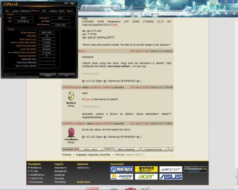Viewport: 238px width, 190px height.
Task: Jump to first page red arrow in üzenetek bar
Action: click(x=75, y=149)
